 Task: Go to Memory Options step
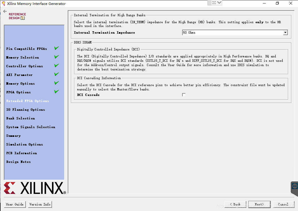click(x=21, y=83)
